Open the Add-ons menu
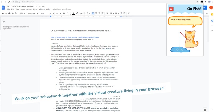 click(x=42, y=9)
